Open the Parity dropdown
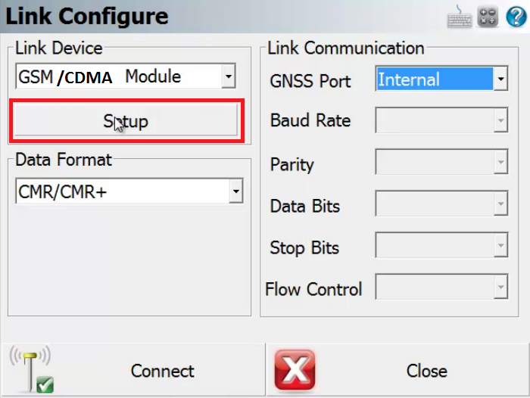The image size is (530, 398). [500, 162]
